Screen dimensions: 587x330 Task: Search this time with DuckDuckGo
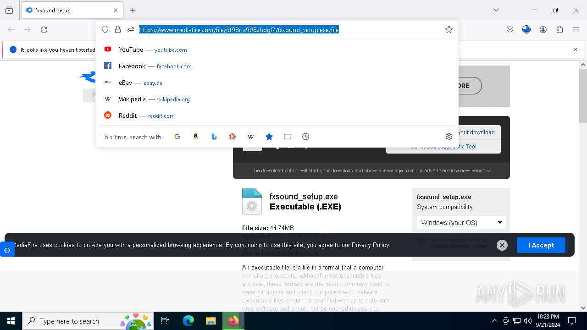[x=233, y=137]
